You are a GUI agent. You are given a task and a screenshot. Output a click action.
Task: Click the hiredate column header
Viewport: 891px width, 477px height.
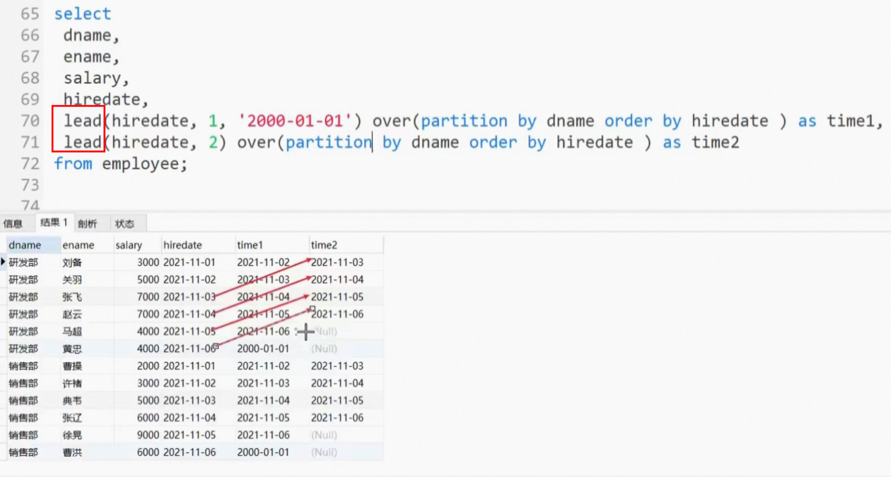tap(198, 245)
